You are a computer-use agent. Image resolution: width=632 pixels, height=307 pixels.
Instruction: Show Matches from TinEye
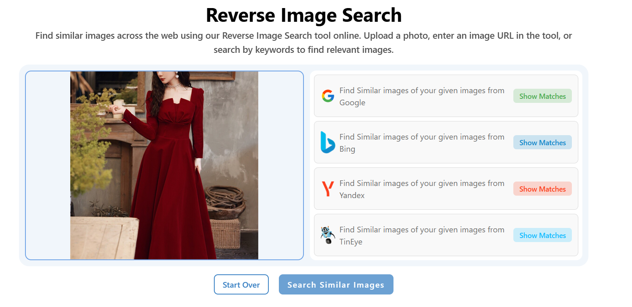click(542, 235)
